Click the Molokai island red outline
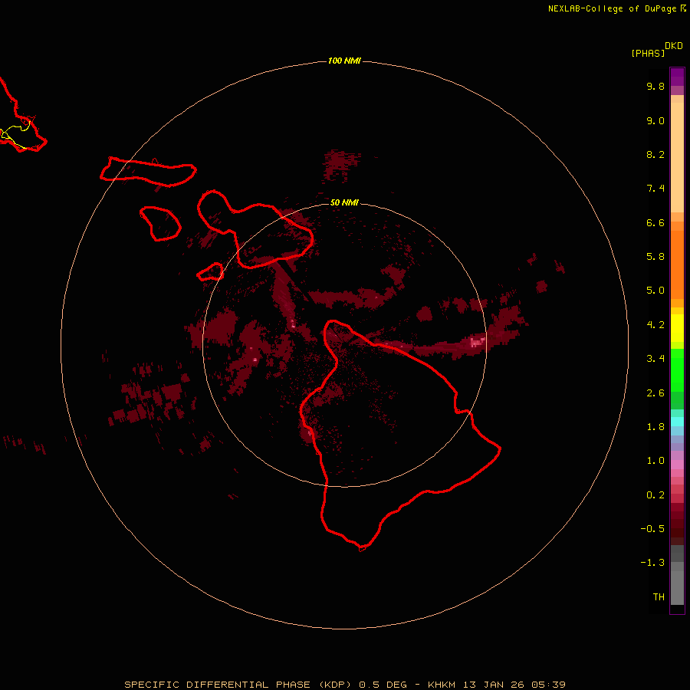Viewport: 690px width, 690px height. (x=148, y=172)
